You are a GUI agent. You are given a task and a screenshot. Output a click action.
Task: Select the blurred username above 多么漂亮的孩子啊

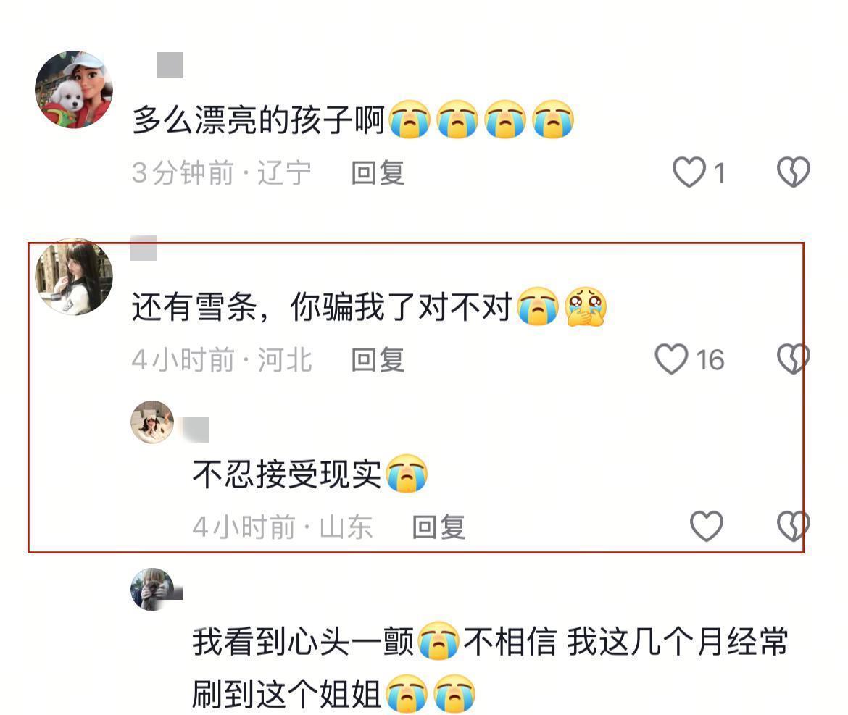170,65
